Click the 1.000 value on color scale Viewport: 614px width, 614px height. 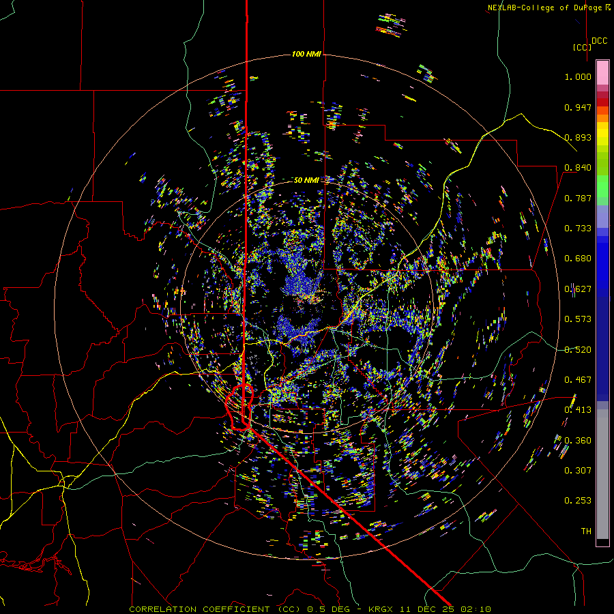tap(578, 76)
